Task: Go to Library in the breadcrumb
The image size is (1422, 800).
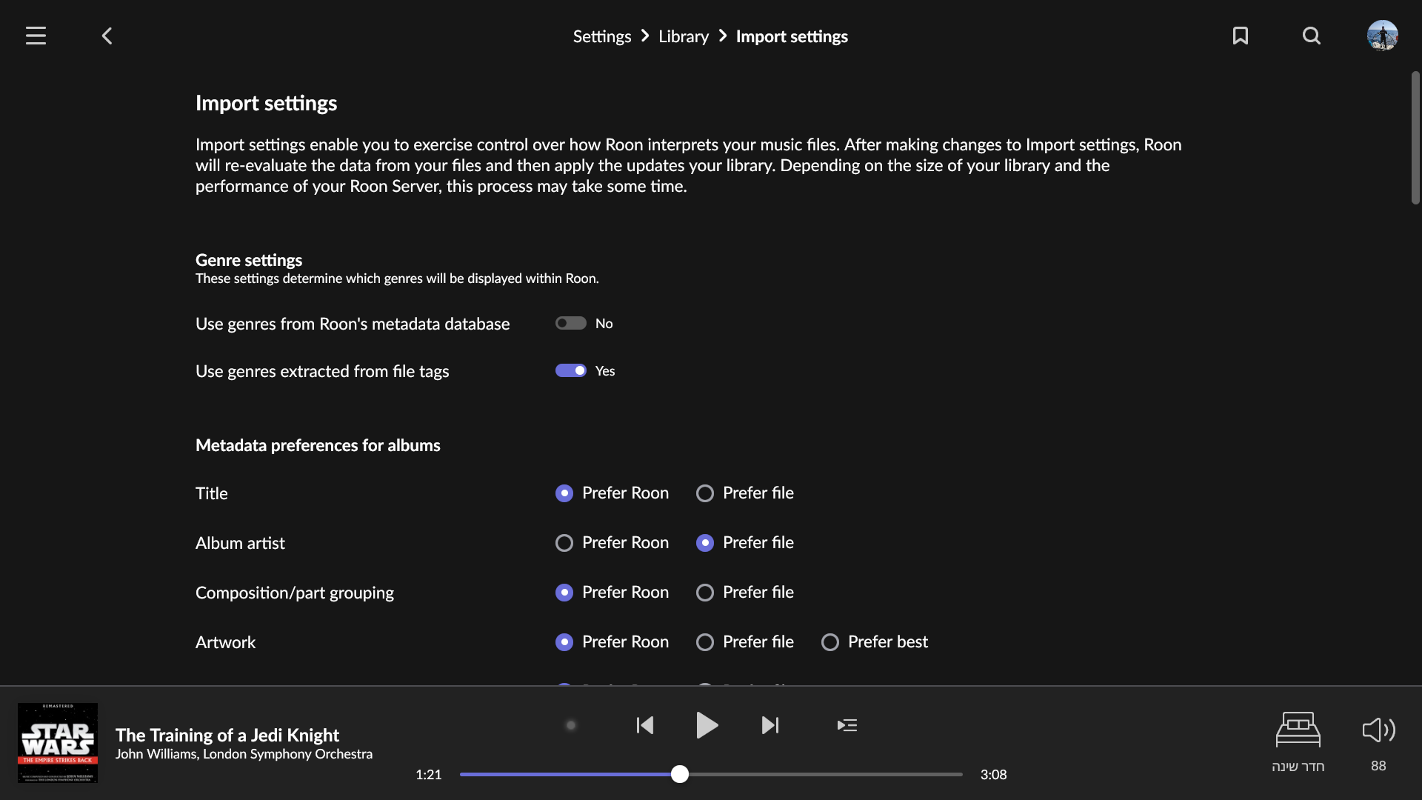Action: 684,36
